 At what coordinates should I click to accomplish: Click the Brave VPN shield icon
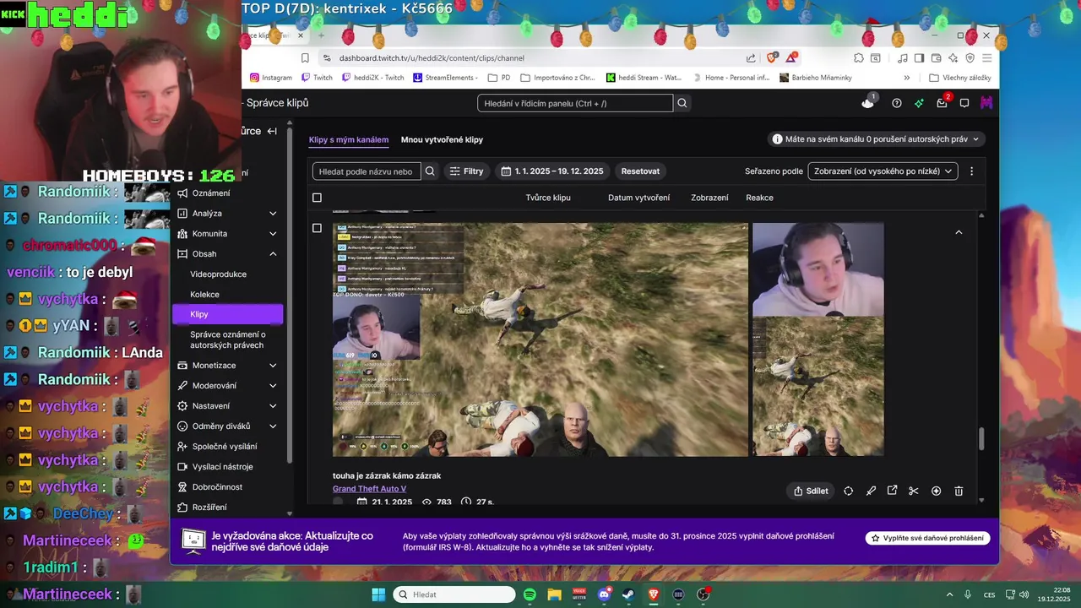pos(970,57)
